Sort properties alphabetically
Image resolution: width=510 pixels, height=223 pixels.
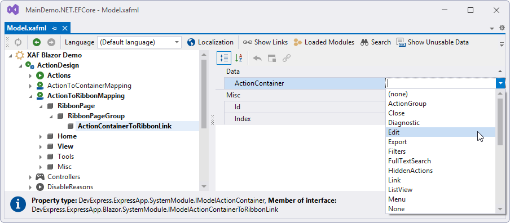click(239, 58)
